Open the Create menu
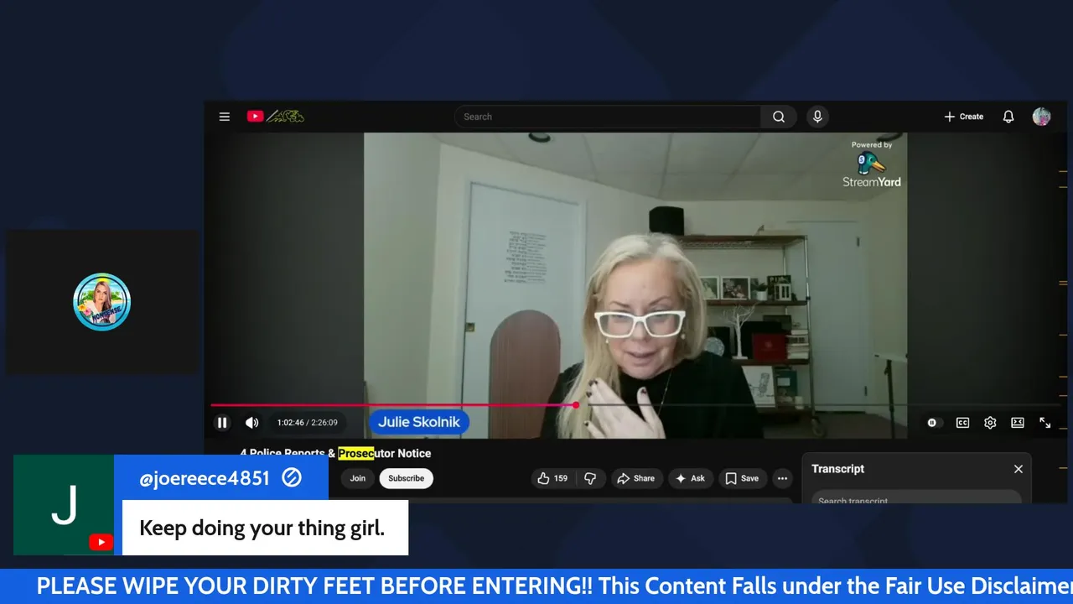The width and height of the screenshot is (1073, 604). (x=963, y=117)
